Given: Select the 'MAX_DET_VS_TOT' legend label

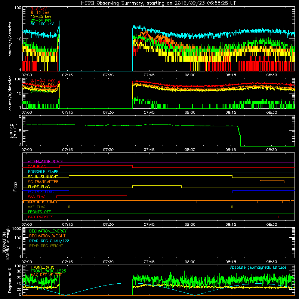Looking at the screenshot, I should tap(46, 275).
